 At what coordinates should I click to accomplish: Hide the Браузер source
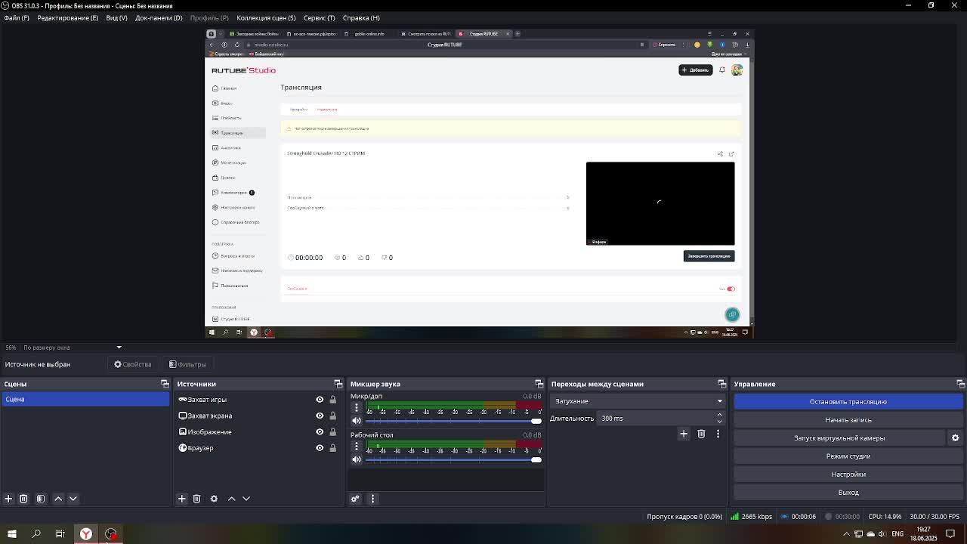(320, 448)
